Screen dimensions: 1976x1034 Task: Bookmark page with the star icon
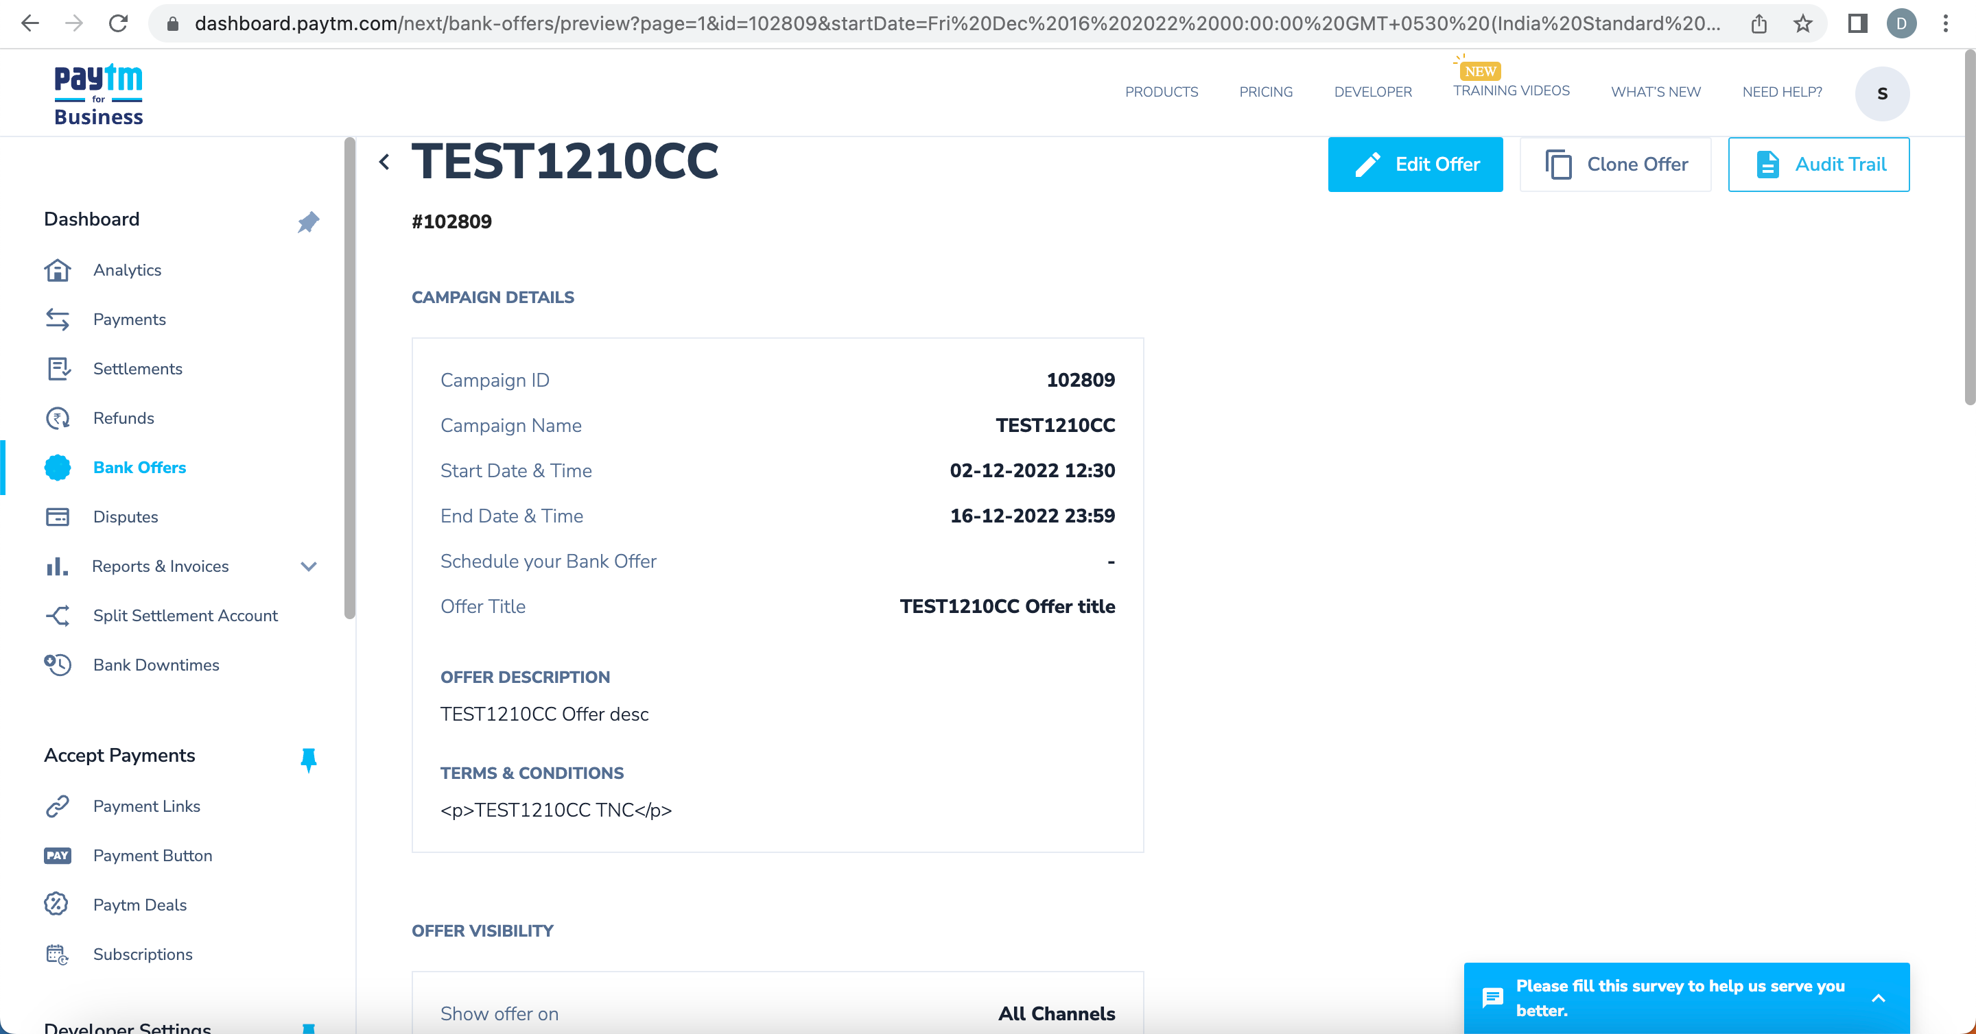[x=1802, y=24]
